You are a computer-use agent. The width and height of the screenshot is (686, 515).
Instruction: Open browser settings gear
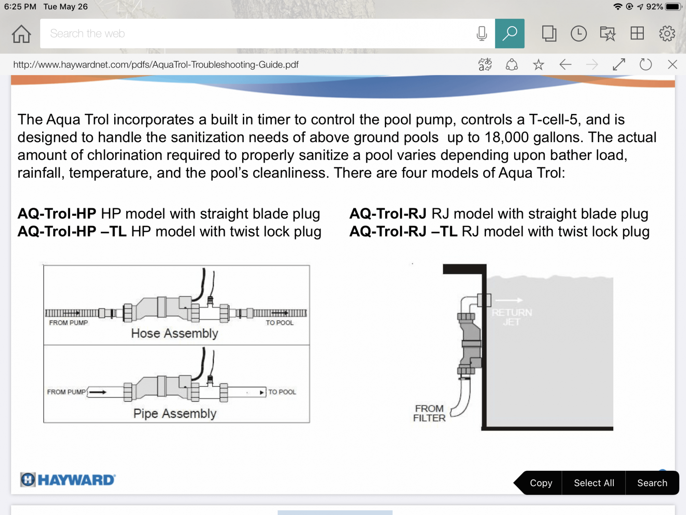click(667, 34)
